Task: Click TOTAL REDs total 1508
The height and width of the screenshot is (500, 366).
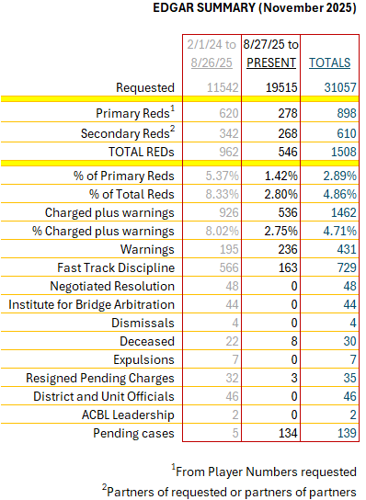Action: (343, 152)
